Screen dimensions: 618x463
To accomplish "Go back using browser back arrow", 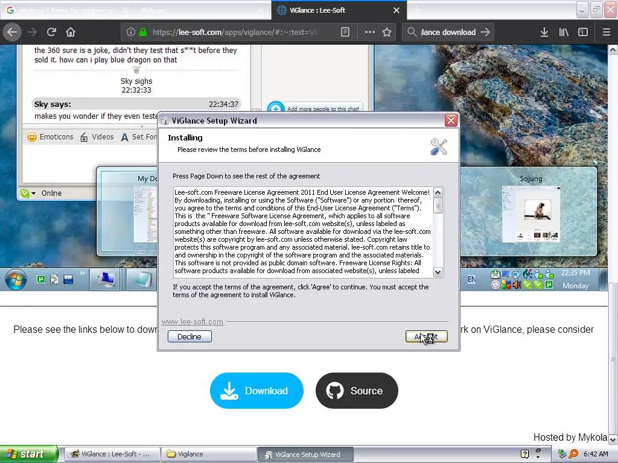I will pyautogui.click(x=12, y=33).
